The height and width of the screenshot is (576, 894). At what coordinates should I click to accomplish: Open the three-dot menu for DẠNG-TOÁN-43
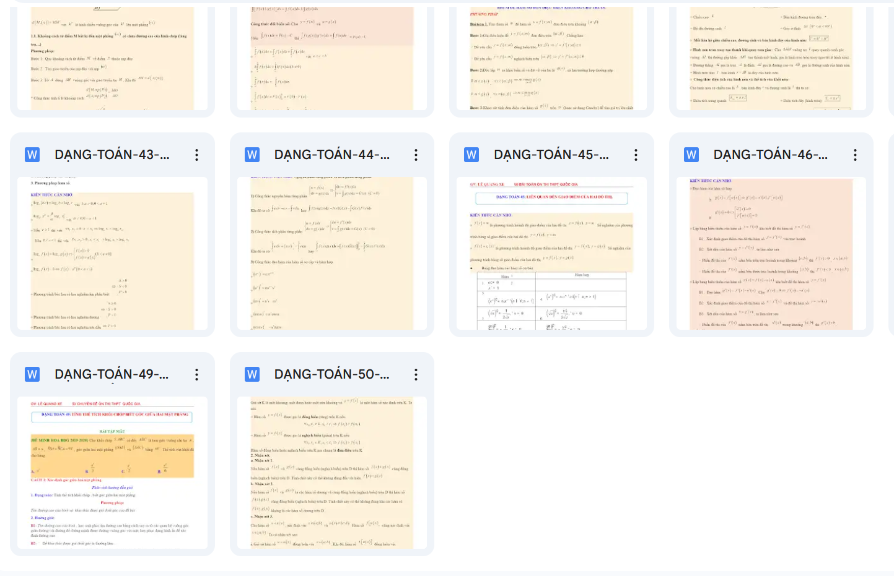click(x=196, y=155)
